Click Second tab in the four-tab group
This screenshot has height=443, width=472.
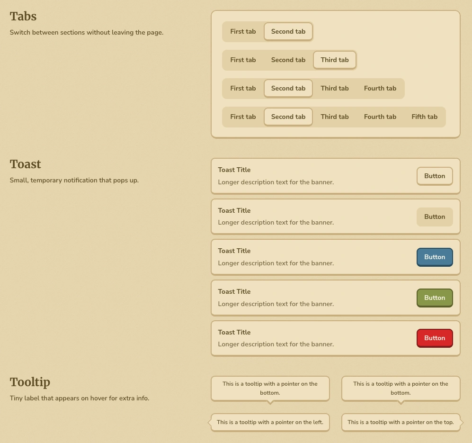288,89
